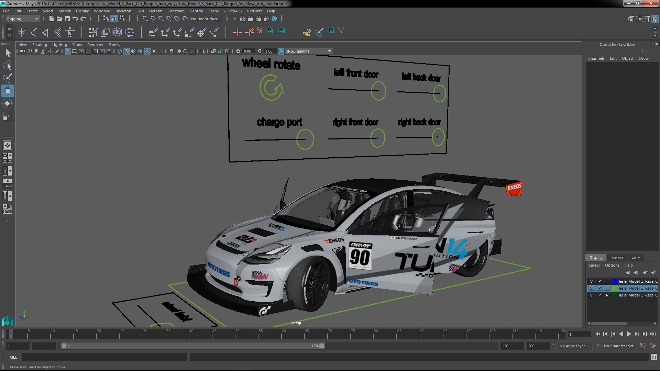Toggle the R reference state of dark green layer
This screenshot has height=371, width=660.
607,295
